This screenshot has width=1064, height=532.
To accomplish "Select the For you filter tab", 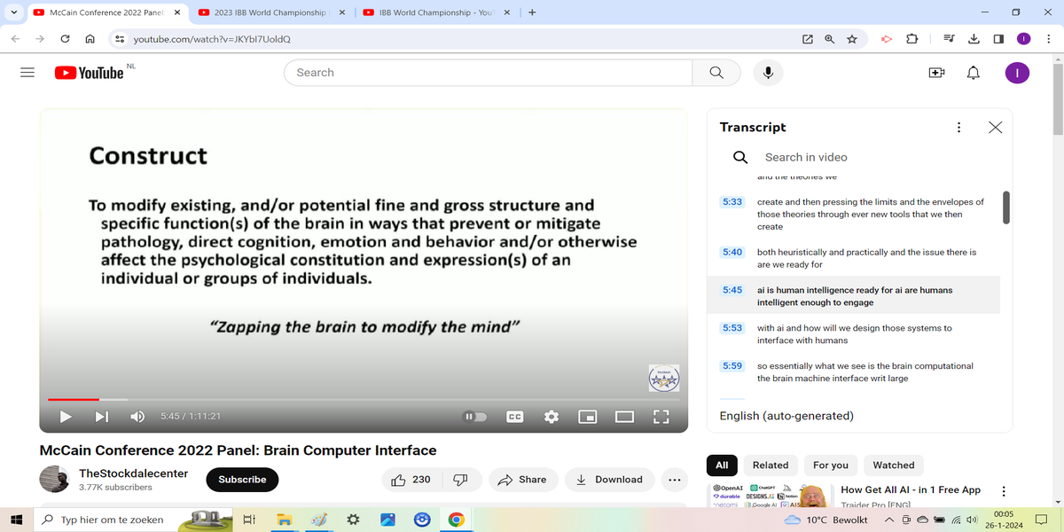I will click(830, 465).
